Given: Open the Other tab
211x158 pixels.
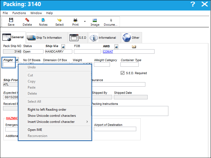Looking at the screenshot, I should [x=131, y=38].
